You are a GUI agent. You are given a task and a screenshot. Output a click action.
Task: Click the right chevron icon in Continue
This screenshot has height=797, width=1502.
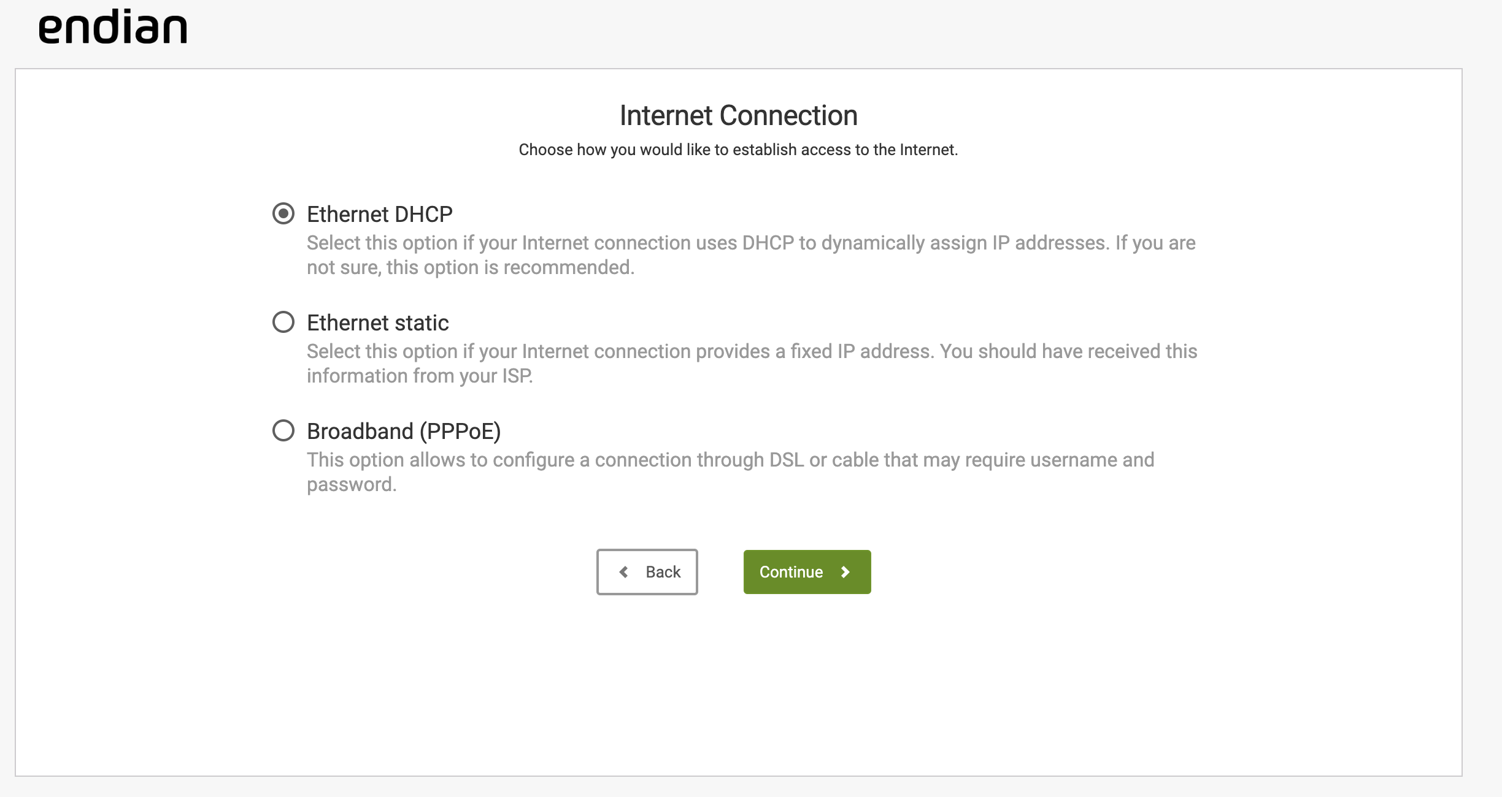[845, 572]
